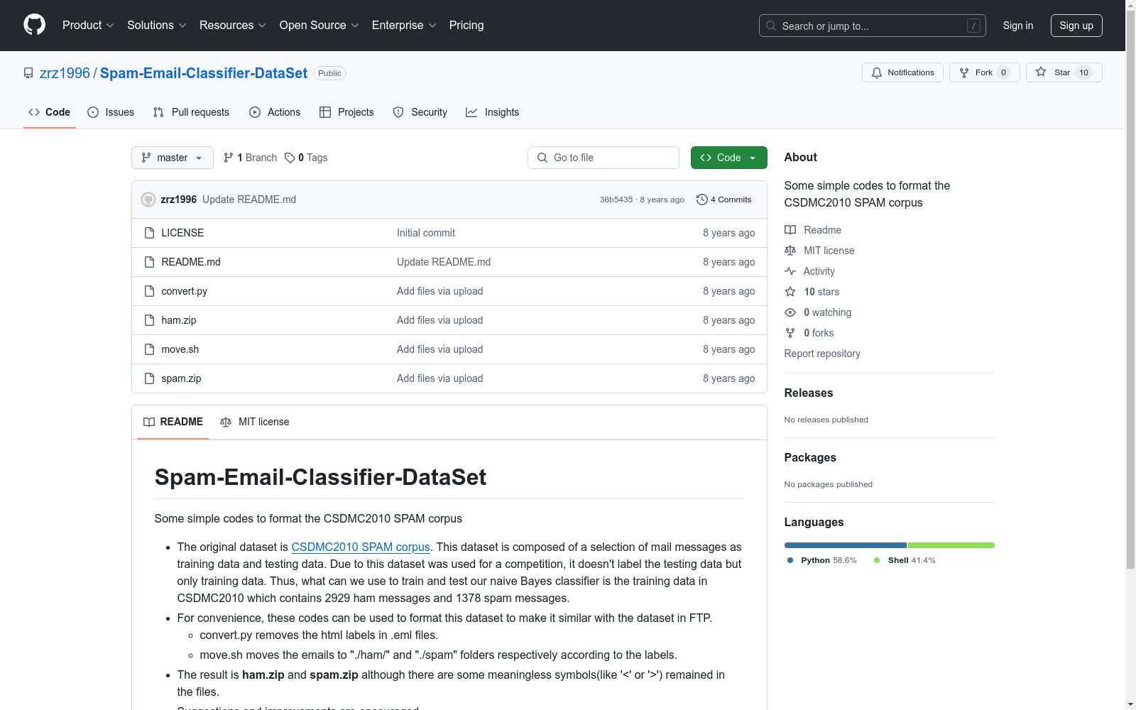Open the Spam-Email-Classifier-DataSet repository name link

(x=204, y=73)
